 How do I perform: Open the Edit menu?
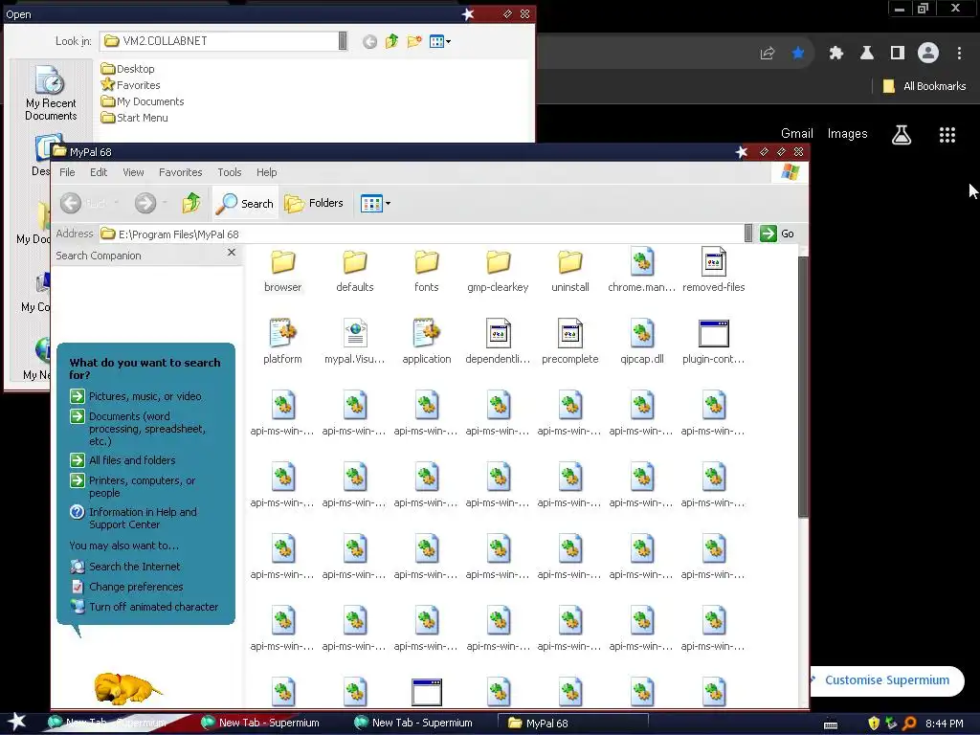tap(99, 172)
